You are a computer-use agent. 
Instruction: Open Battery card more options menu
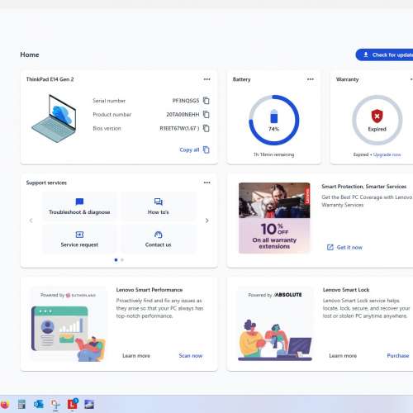coord(311,79)
